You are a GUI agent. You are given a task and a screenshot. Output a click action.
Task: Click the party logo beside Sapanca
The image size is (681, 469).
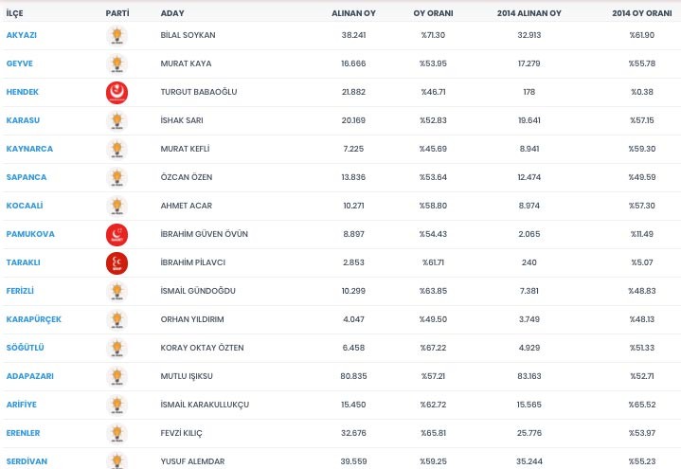click(118, 177)
